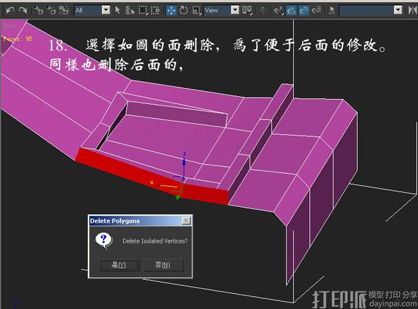Toggle the Select and Move tool
418x309 pixels.
pos(171,10)
